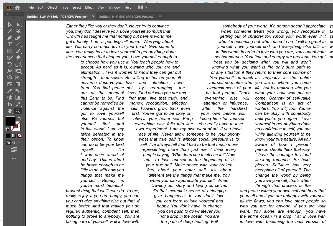Expand the Edit Toolbar three dots
Viewport: 333px width, 226px height.
point(14,158)
